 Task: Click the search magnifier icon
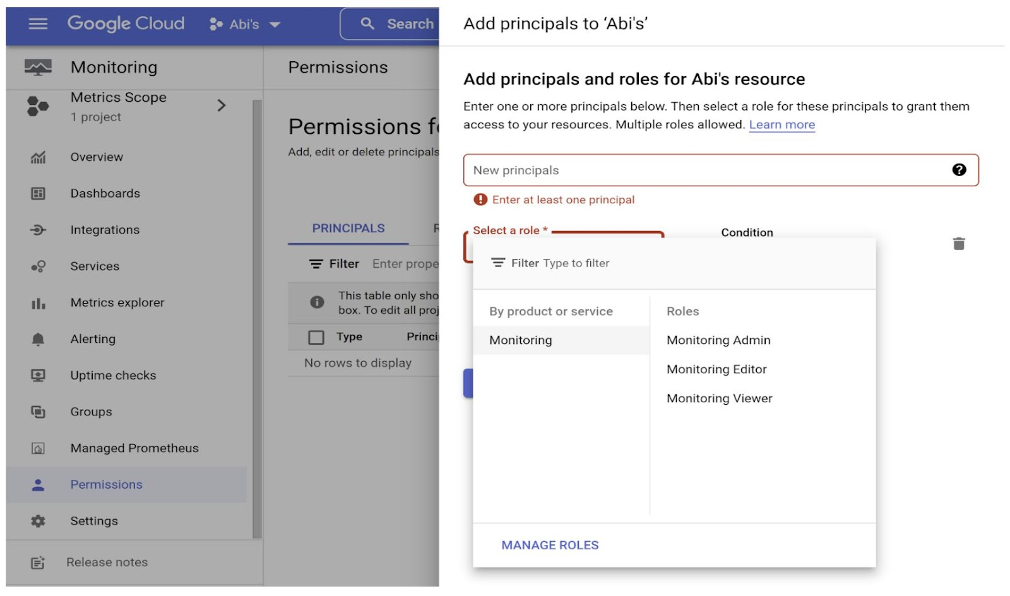367,24
